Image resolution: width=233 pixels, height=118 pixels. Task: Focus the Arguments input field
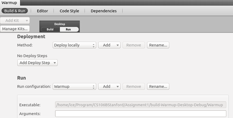[141, 113]
